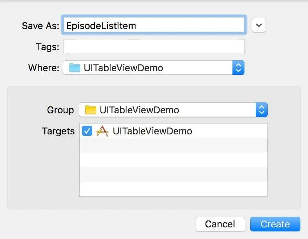
Task: Click the Xcode app target icon
Action: (x=102, y=131)
